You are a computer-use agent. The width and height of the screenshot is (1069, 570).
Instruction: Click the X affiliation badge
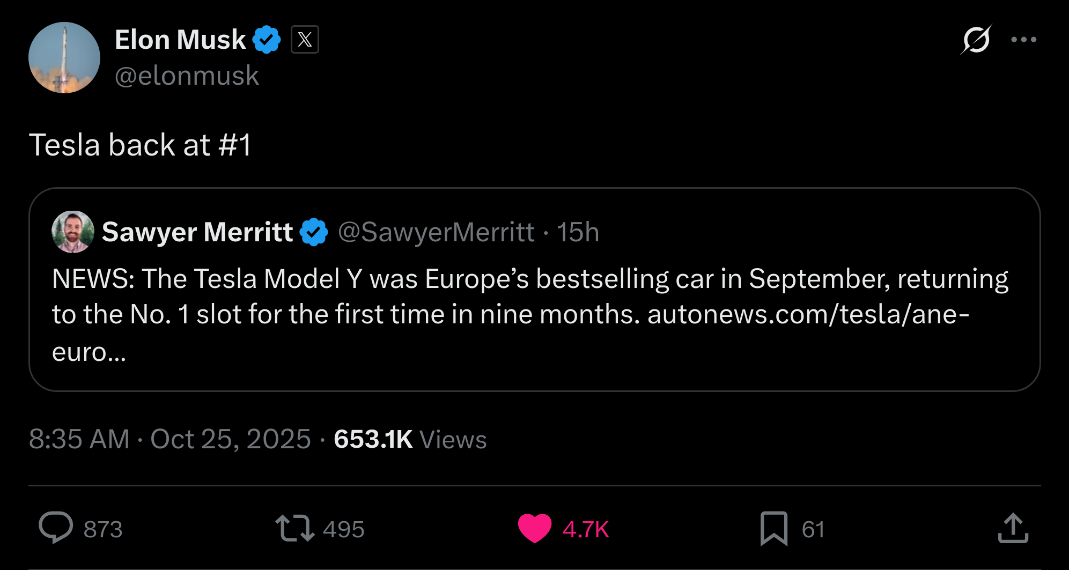[305, 40]
